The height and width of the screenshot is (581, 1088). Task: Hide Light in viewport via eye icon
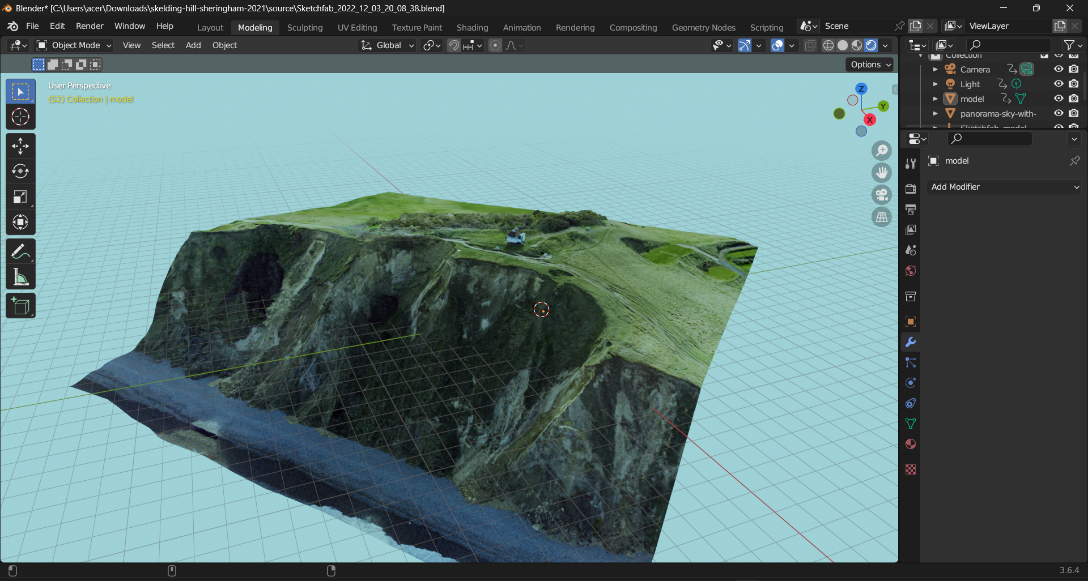click(x=1058, y=84)
